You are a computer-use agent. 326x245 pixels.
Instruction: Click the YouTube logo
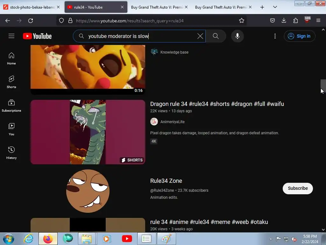(x=37, y=36)
